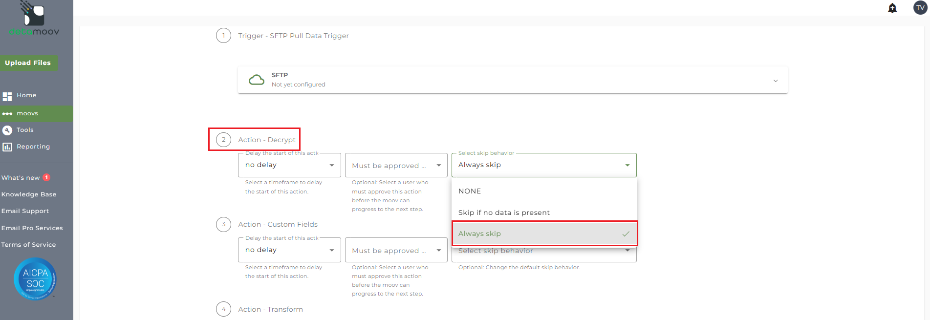Open the Knowledge Base link
Viewport: 930px width, 320px height.
point(29,194)
